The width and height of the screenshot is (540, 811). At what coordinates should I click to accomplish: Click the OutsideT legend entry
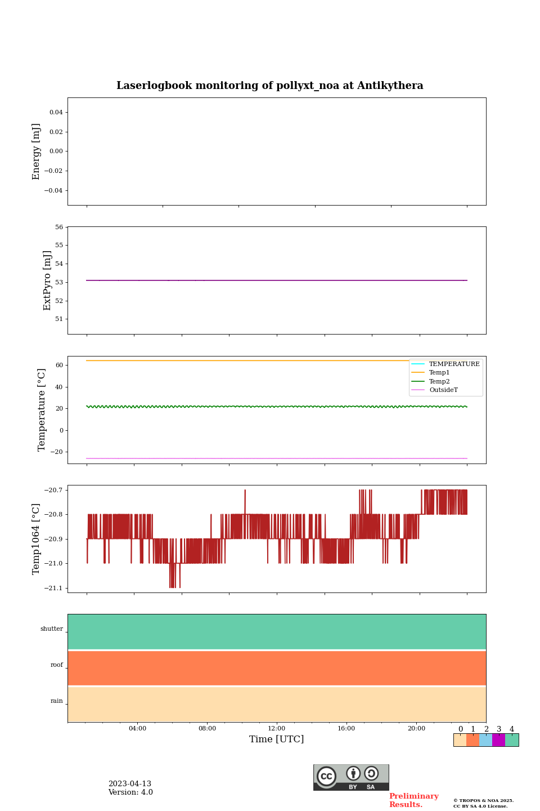coord(435,390)
